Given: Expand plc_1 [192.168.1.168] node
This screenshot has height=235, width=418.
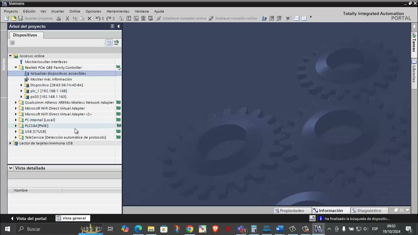Looking at the screenshot, I should [21, 91].
